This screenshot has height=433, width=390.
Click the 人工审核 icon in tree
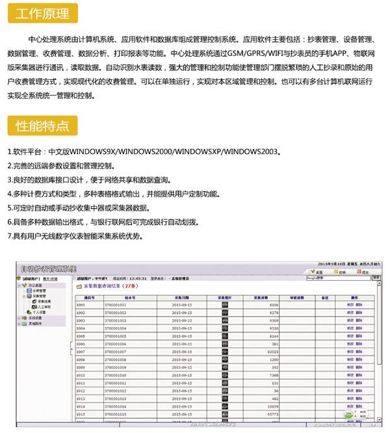34,307
